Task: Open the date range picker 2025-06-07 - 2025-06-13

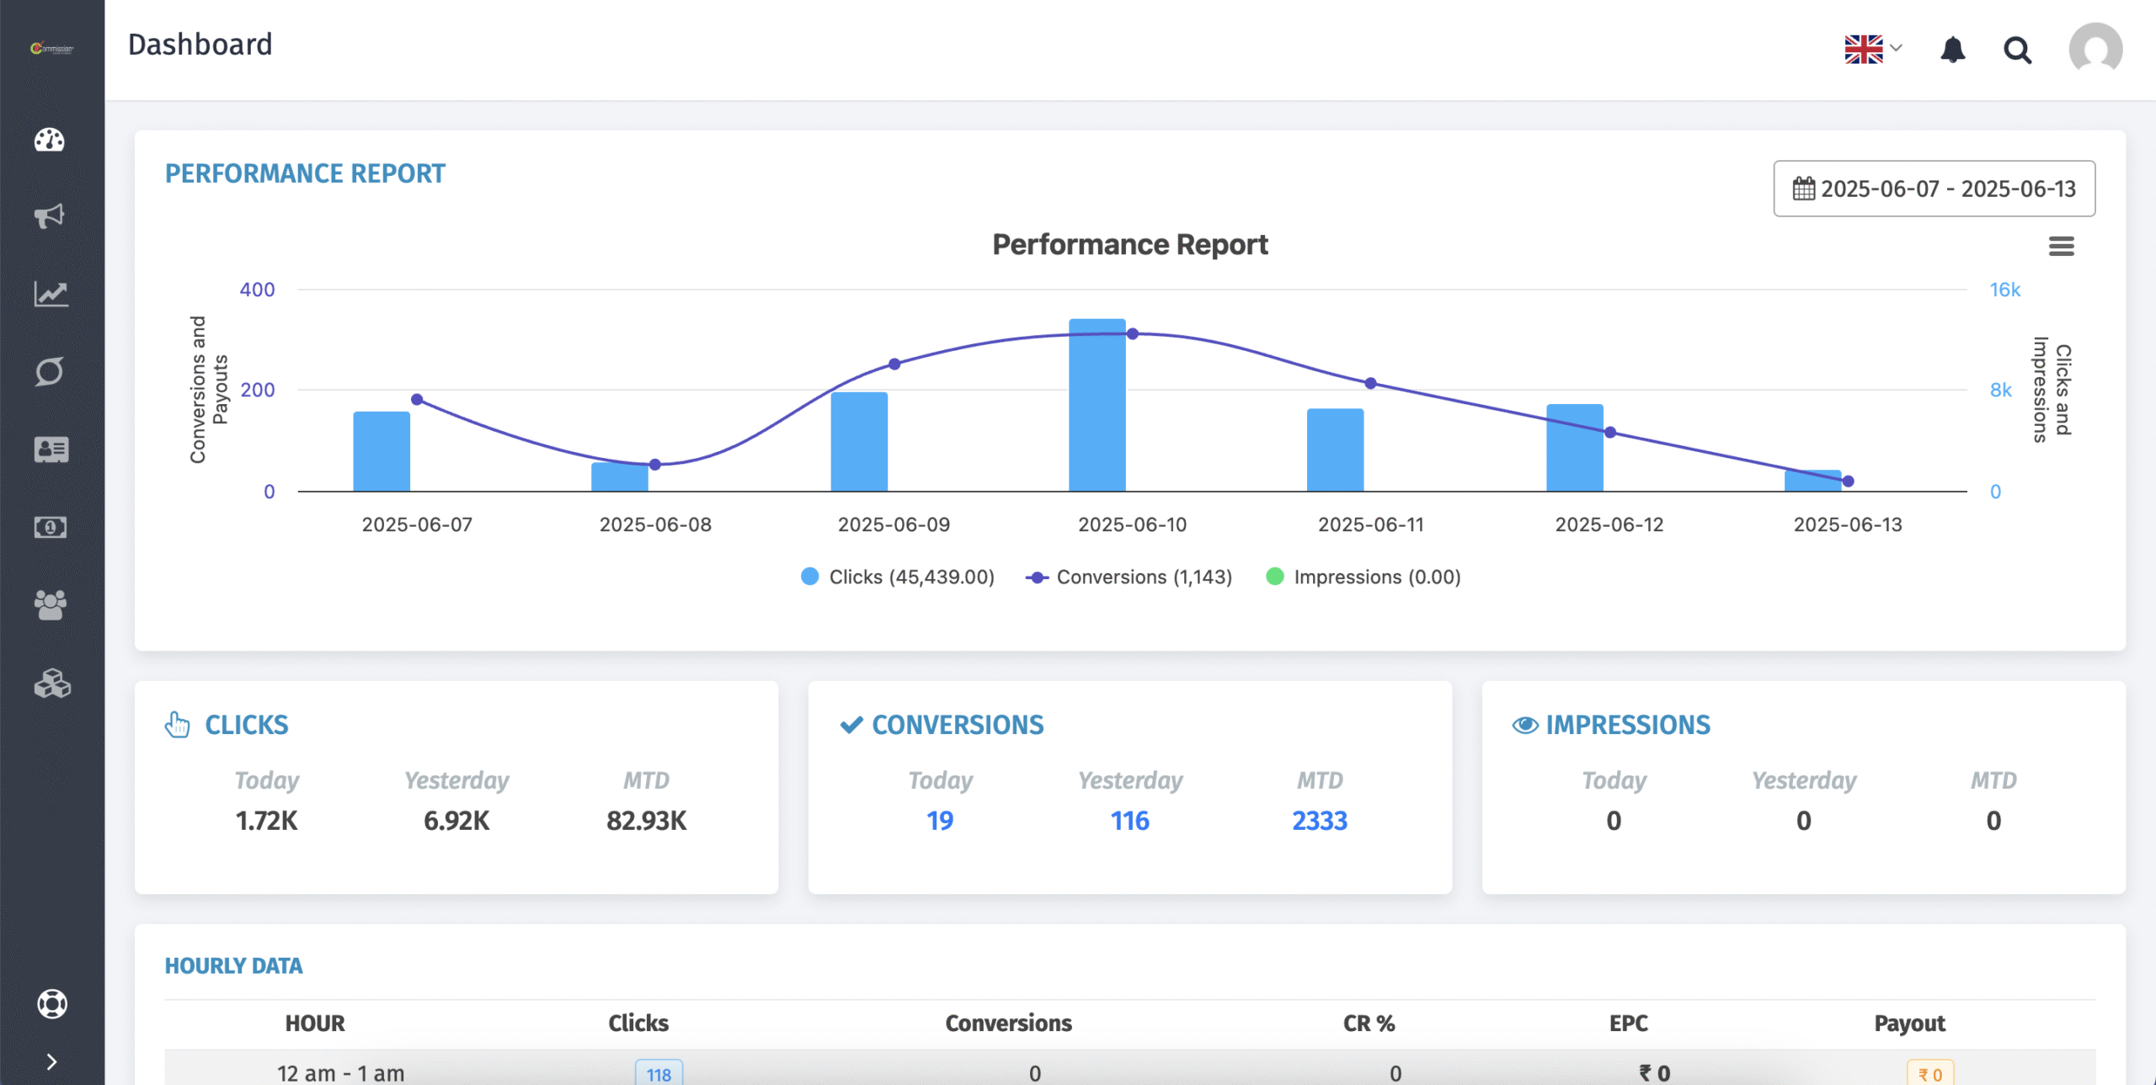Action: [x=1934, y=189]
